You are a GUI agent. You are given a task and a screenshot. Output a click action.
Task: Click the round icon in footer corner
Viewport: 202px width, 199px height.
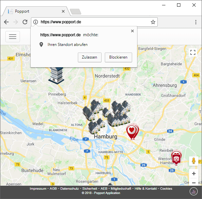(194, 191)
